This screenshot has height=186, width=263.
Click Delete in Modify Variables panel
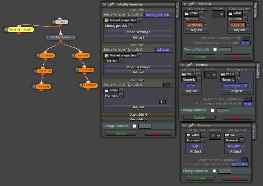(x=158, y=133)
